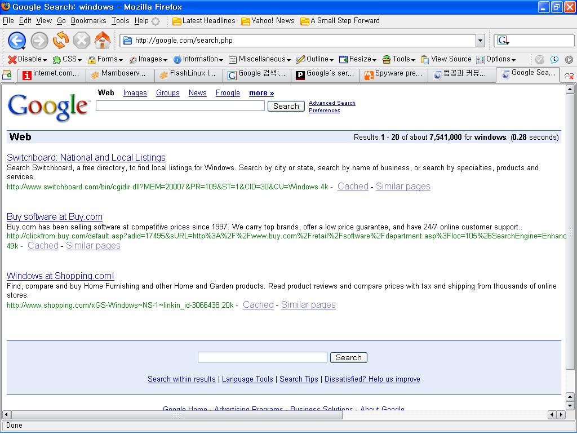The width and height of the screenshot is (577, 434).
Task: Expand the Options developer menu
Action: (x=496, y=59)
